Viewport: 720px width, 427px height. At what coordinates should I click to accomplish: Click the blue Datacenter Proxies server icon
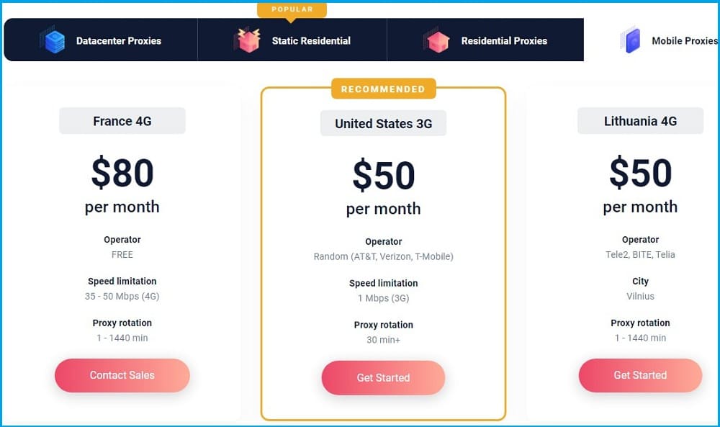(53, 40)
